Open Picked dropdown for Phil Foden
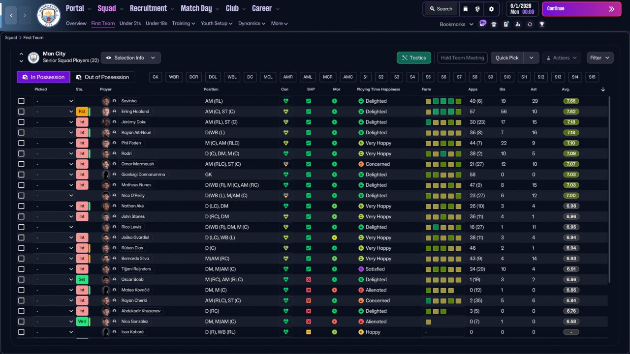The image size is (630, 354). 54,143
